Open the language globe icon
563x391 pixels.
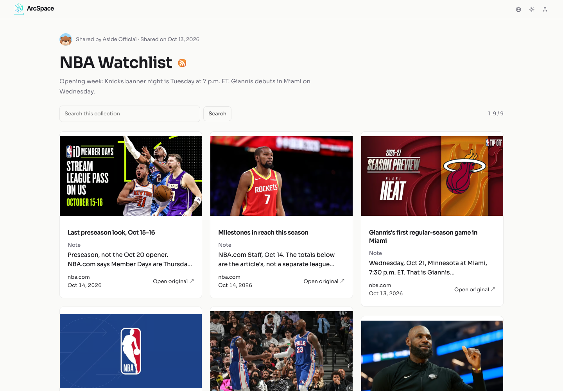(518, 9)
